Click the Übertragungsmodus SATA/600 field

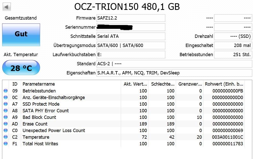pos(131,45)
